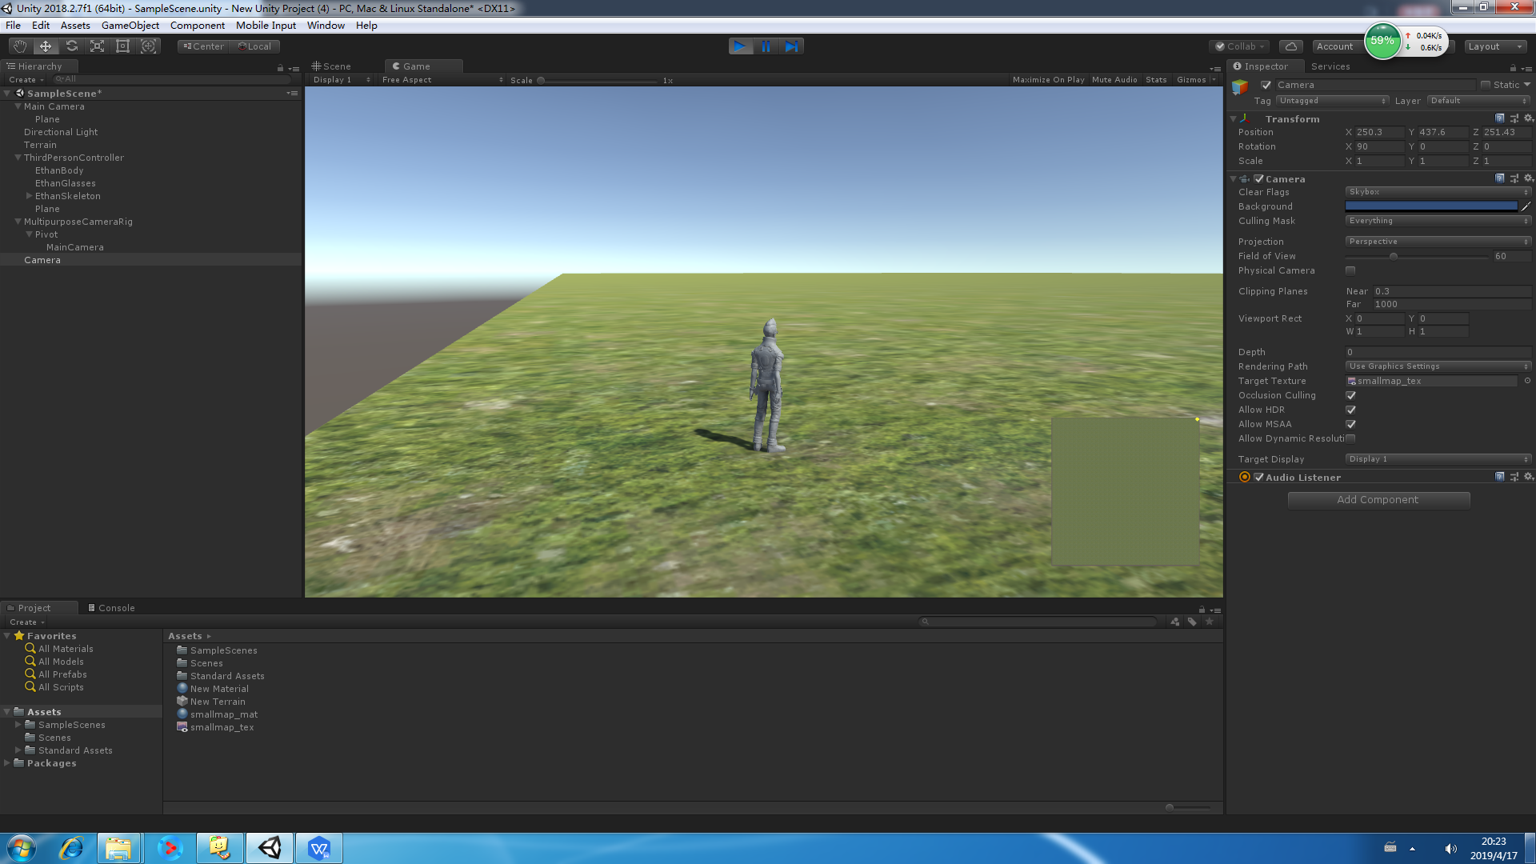Lock the Hierarchy panel
This screenshot has height=864, width=1536.
(x=280, y=68)
